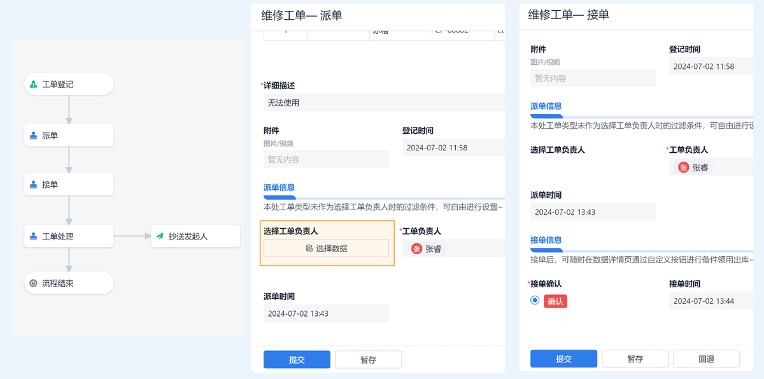Click 提交 in the 派单 form
764x379 pixels.
pyautogui.click(x=297, y=359)
